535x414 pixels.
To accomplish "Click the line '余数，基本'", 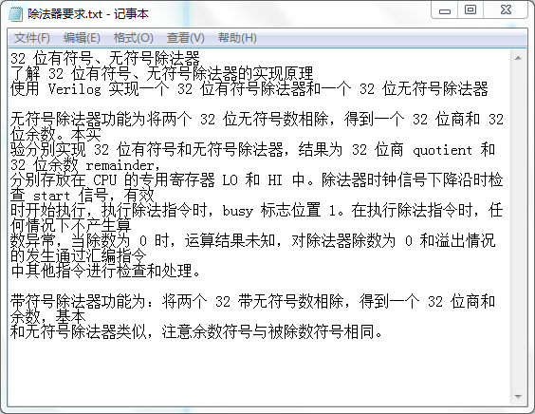I will pos(47,316).
